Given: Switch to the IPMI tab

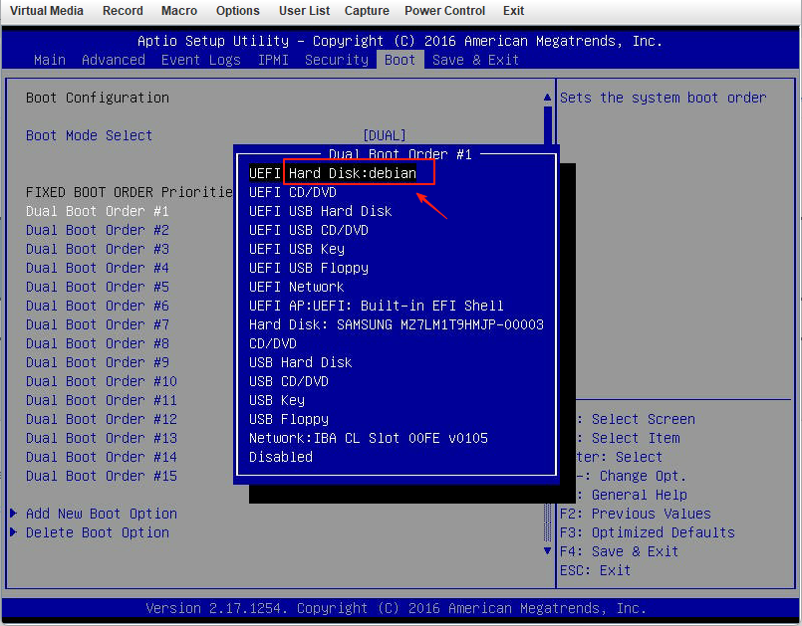Looking at the screenshot, I should click(273, 60).
